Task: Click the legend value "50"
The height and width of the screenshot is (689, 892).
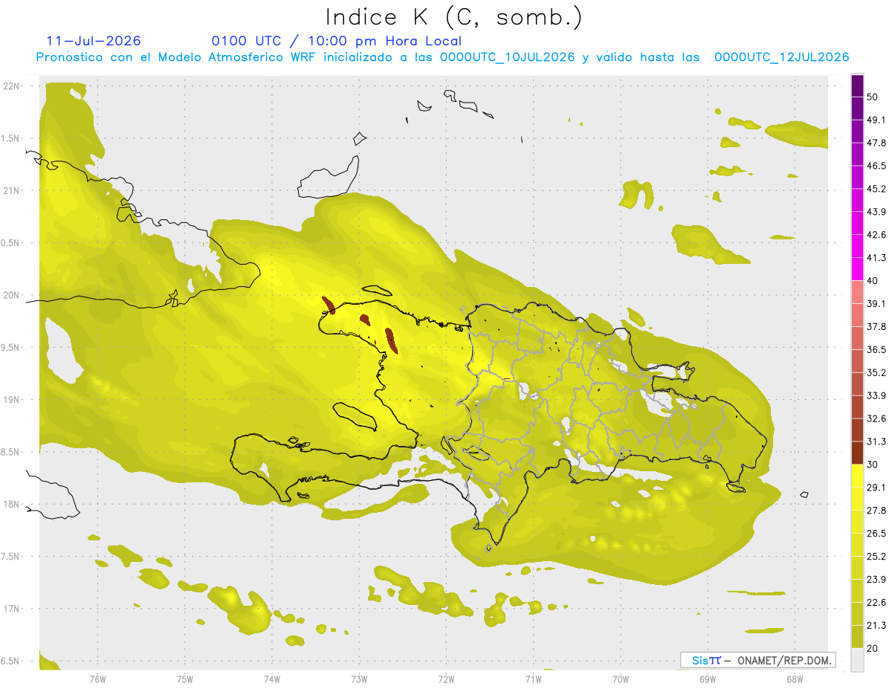Action: pos(873,97)
